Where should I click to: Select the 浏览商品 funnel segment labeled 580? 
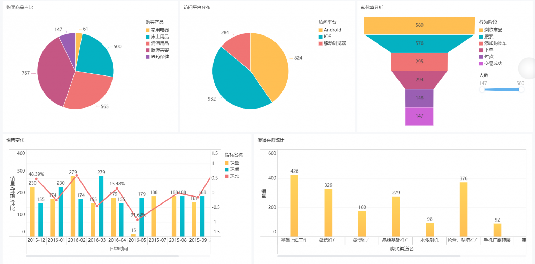419,25
